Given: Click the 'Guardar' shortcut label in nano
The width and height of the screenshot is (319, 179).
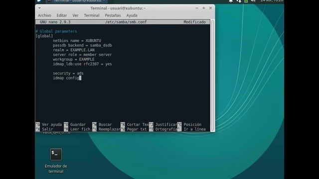Looking at the screenshot, I should [x=78, y=124].
